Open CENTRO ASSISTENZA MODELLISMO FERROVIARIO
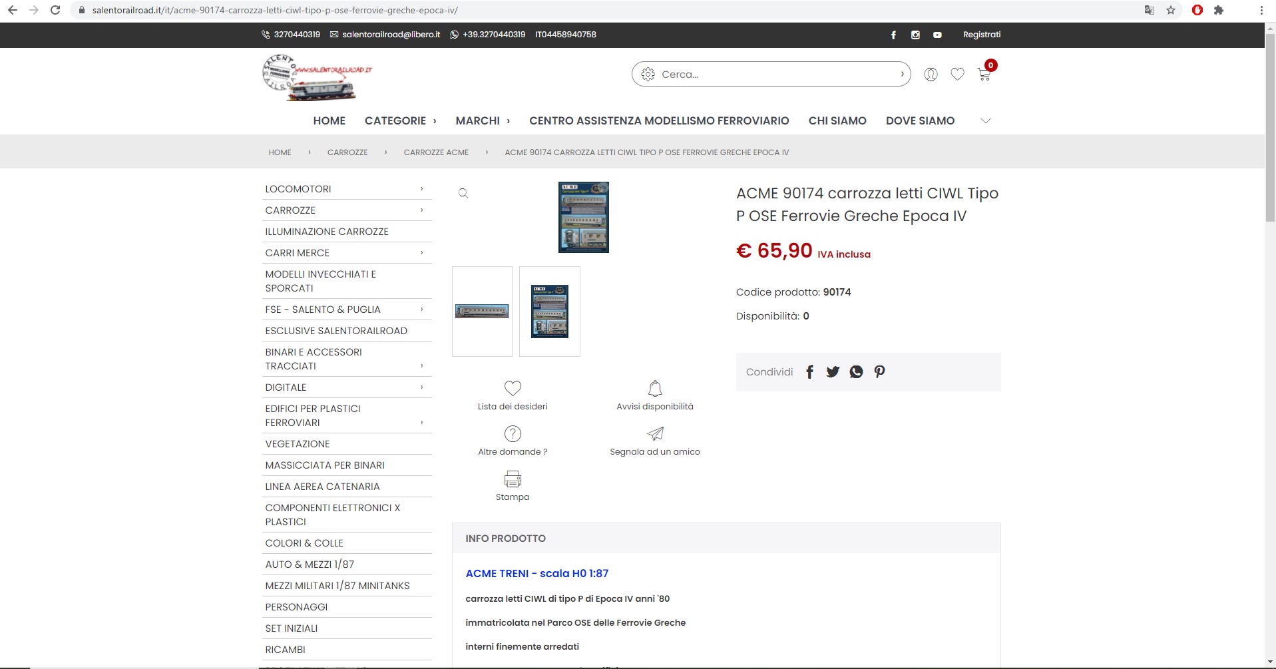Image resolution: width=1276 pixels, height=669 pixels. [x=659, y=120]
